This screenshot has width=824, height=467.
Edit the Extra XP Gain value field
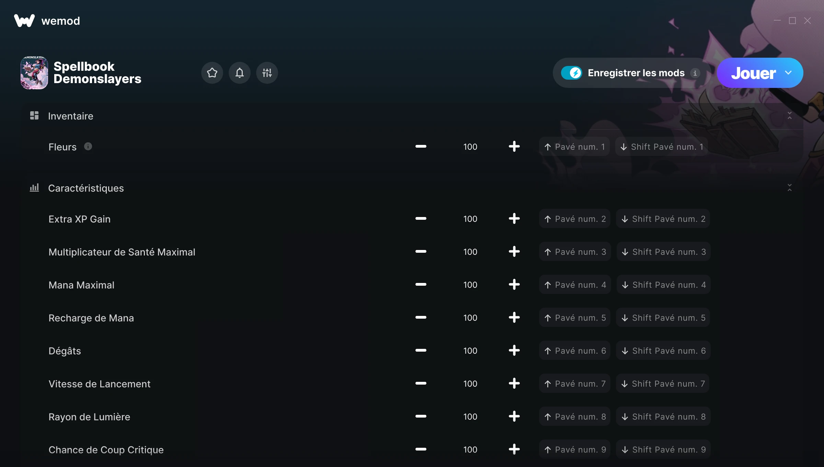(x=470, y=219)
